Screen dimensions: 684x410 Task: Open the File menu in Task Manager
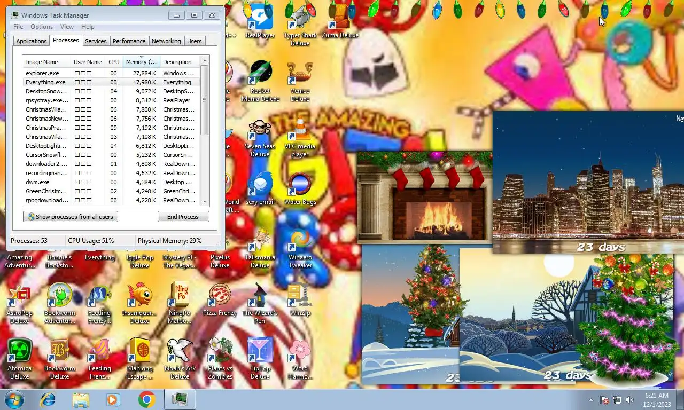(18, 27)
